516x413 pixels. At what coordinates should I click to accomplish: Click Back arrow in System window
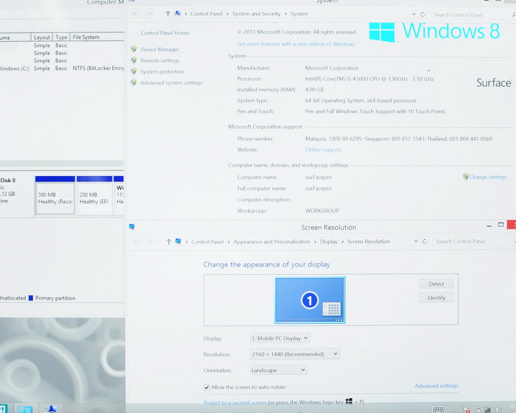tap(135, 14)
